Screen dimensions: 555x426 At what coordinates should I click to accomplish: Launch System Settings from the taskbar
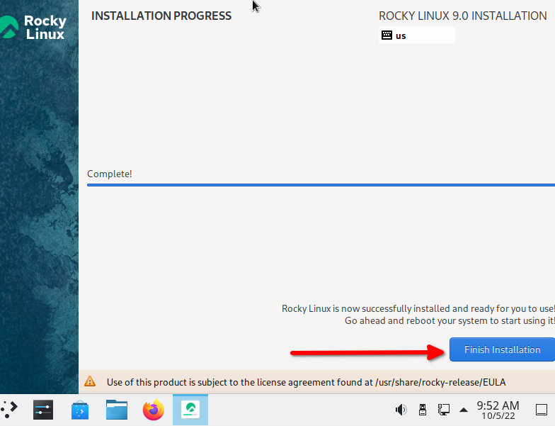coord(43,409)
